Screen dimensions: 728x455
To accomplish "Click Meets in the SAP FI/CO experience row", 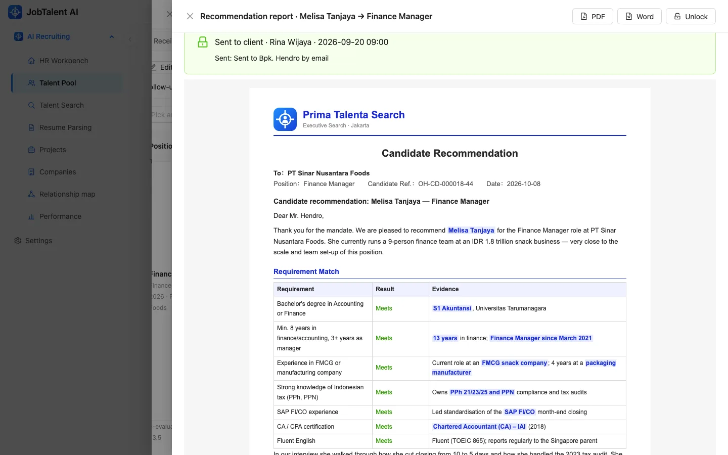I will (x=384, y=412).
